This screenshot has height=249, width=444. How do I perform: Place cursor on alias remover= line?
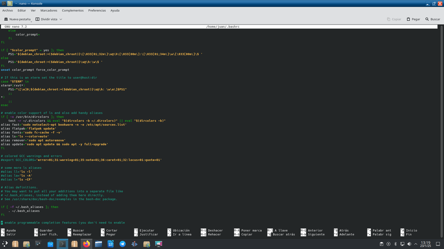[33, 140]
